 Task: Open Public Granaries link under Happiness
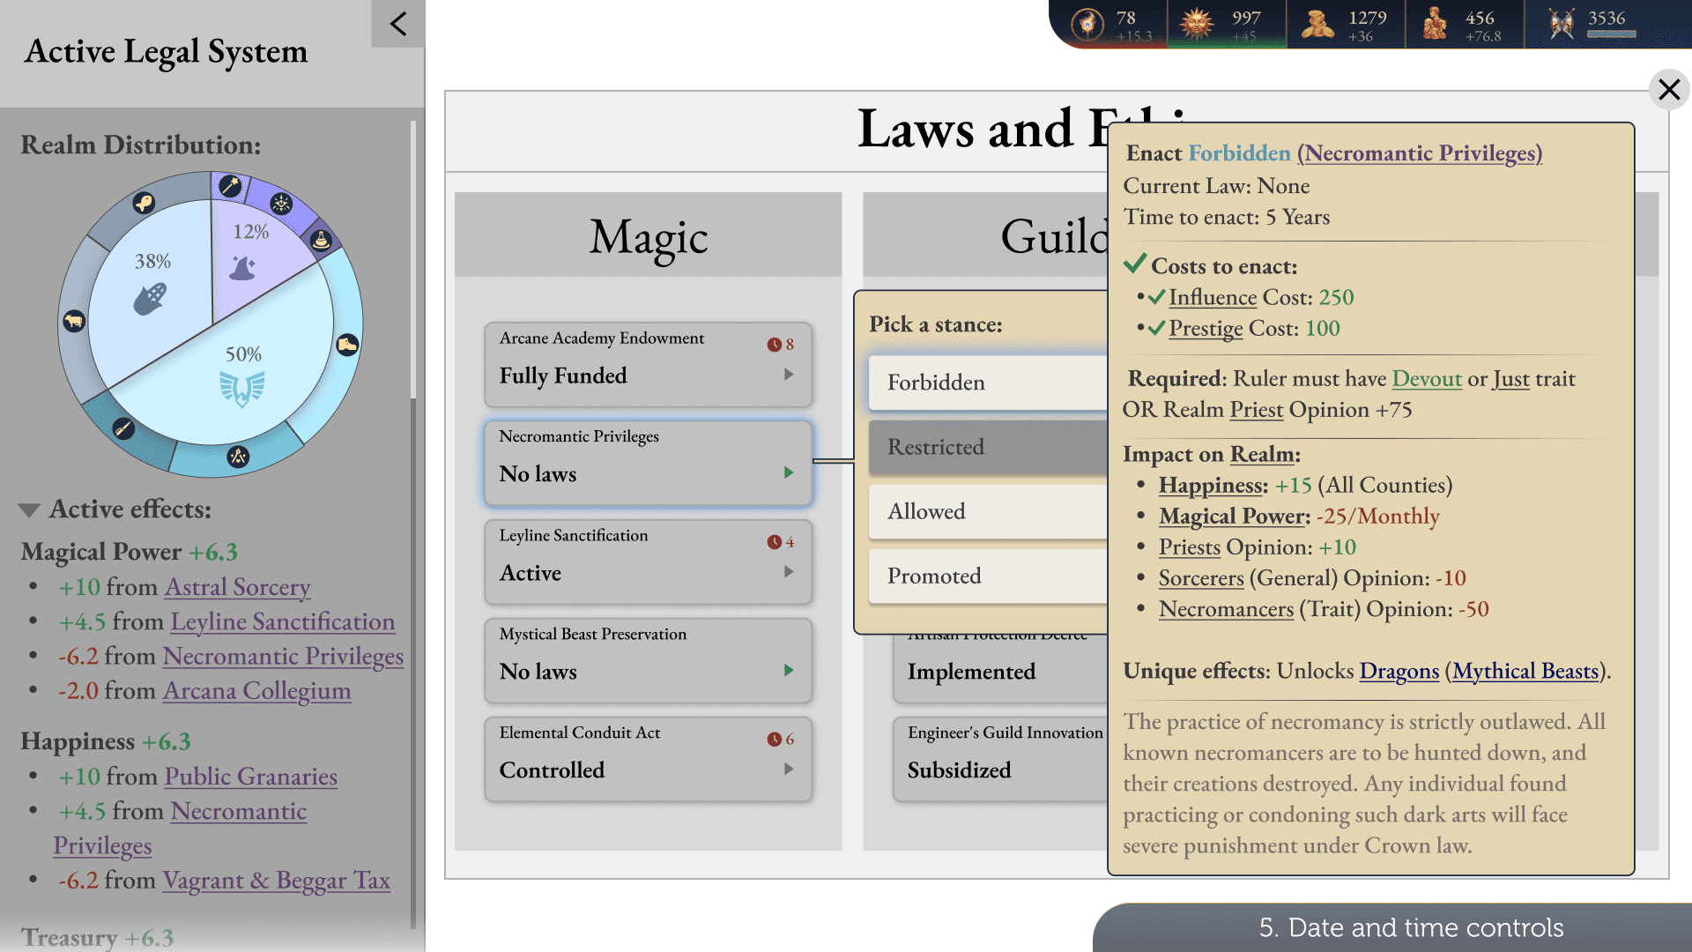click(251, 777)
